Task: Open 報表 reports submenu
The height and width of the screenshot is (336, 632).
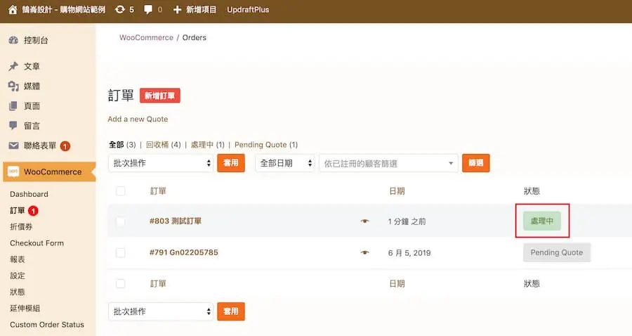Action: coord(18,259)
